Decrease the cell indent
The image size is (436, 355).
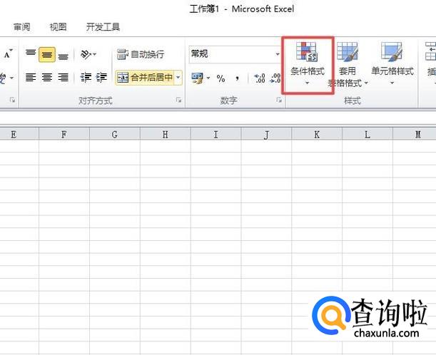86,77
